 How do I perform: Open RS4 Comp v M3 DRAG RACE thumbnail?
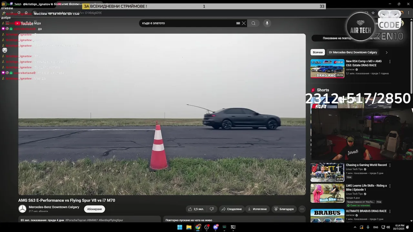tap(327, 68)
